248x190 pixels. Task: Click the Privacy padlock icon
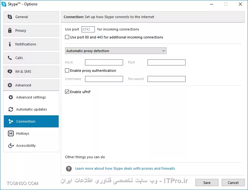(x=10, y=31)
